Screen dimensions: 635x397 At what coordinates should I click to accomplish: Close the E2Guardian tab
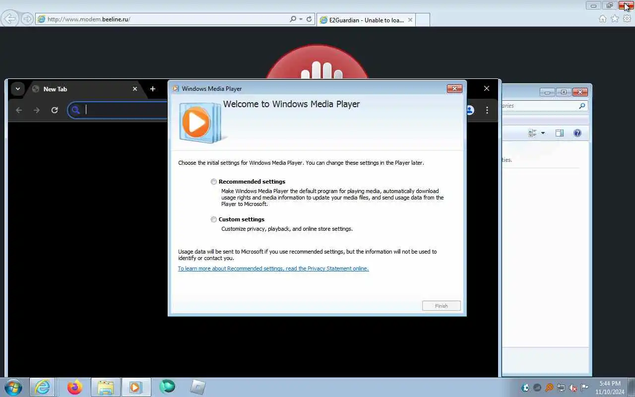410,20
